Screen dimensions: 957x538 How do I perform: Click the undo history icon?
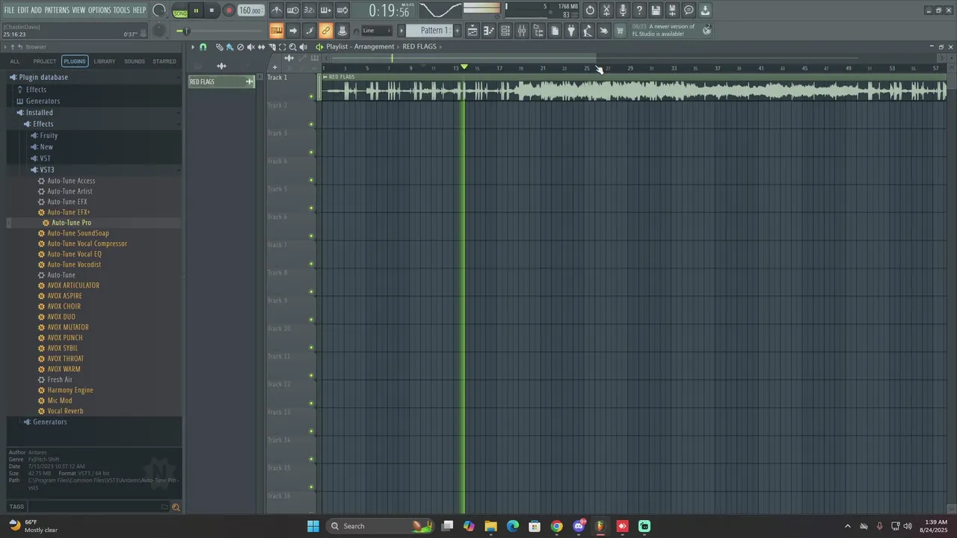click(x=590, y=10)
